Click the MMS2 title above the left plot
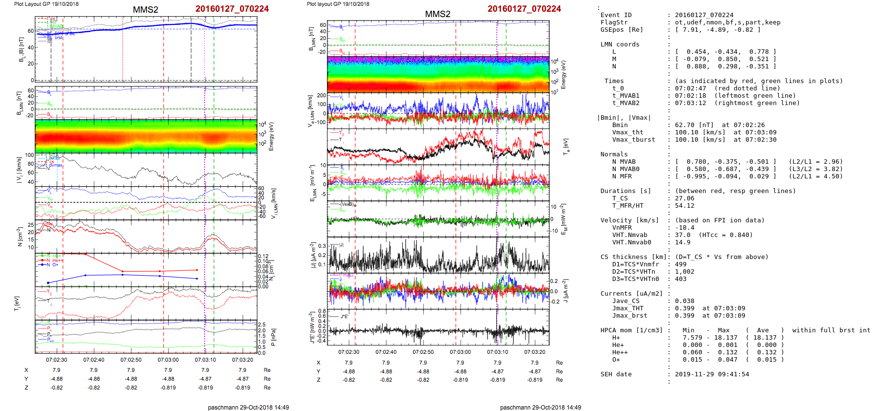 145,10
